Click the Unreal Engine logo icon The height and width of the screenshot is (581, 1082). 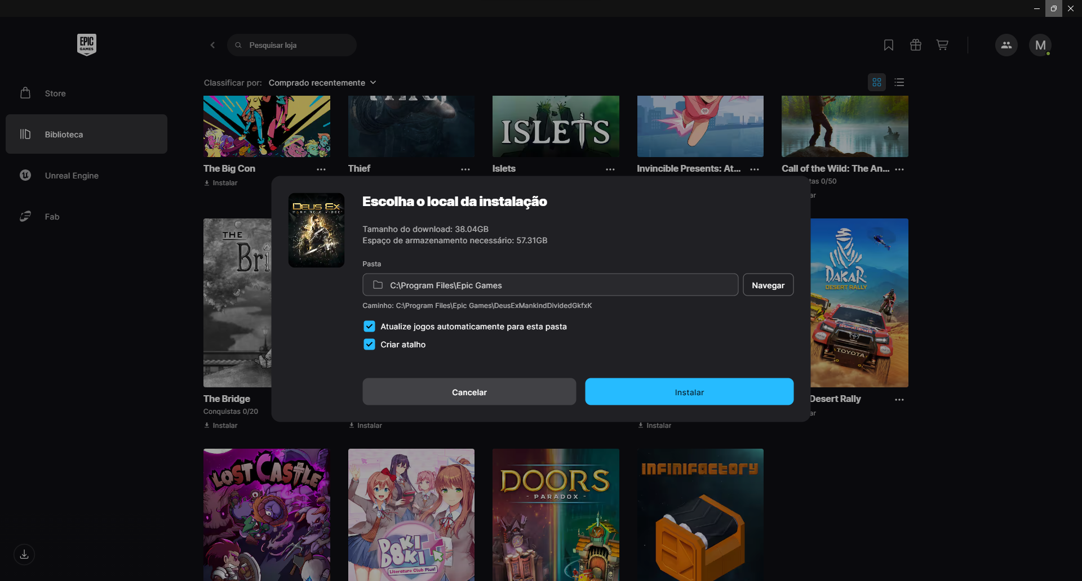pyautogui.click(x=25, y=175)
